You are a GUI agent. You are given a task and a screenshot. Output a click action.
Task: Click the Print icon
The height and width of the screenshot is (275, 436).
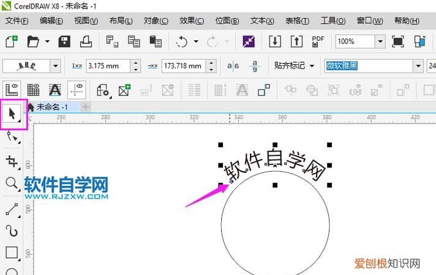point(86,42)
